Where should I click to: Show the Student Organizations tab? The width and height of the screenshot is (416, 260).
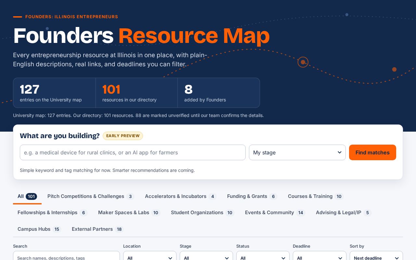click(x=202, y=213)
